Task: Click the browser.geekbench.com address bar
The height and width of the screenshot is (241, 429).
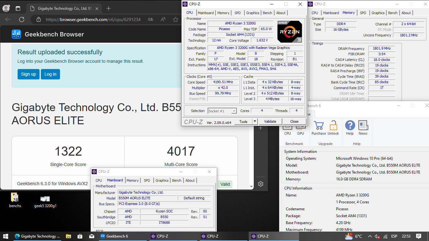Action: (x=93, y=19)
